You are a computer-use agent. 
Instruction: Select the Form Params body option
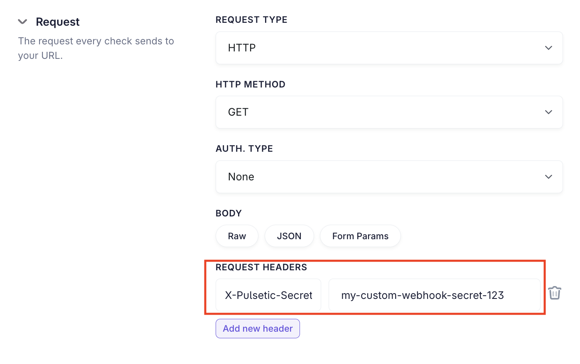click(360, 236)
